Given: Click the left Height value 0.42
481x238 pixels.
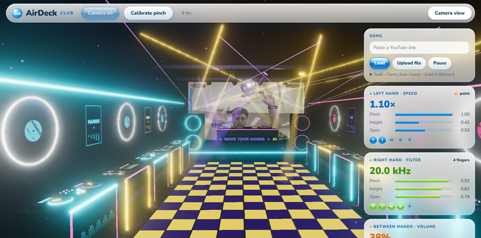Looking at the screenshot, I should click(x=465, y=122).
